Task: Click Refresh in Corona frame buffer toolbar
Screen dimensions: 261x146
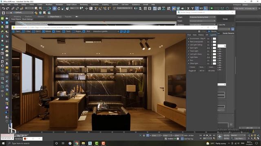Action: [46, 32]
